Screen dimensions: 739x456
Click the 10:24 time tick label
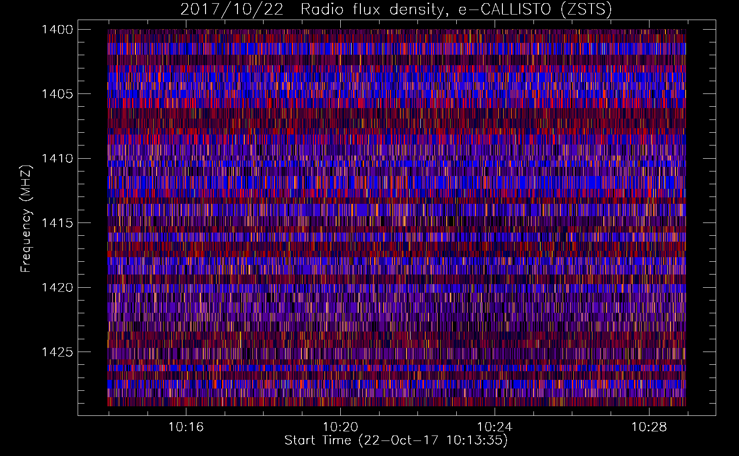pyautogui.click(x=495, y=427)
